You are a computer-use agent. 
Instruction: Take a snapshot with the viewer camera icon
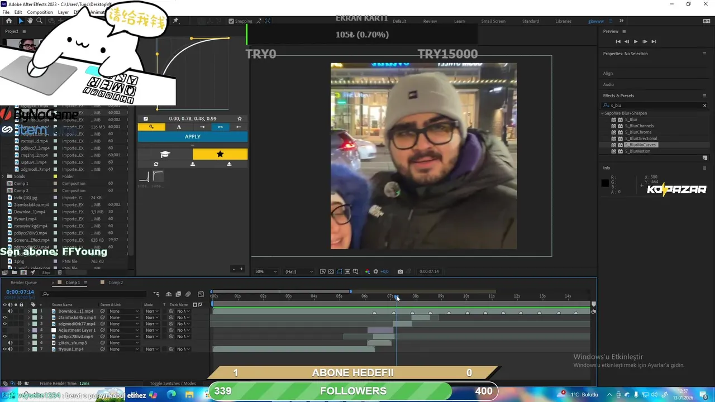click(x=400, y=271)
